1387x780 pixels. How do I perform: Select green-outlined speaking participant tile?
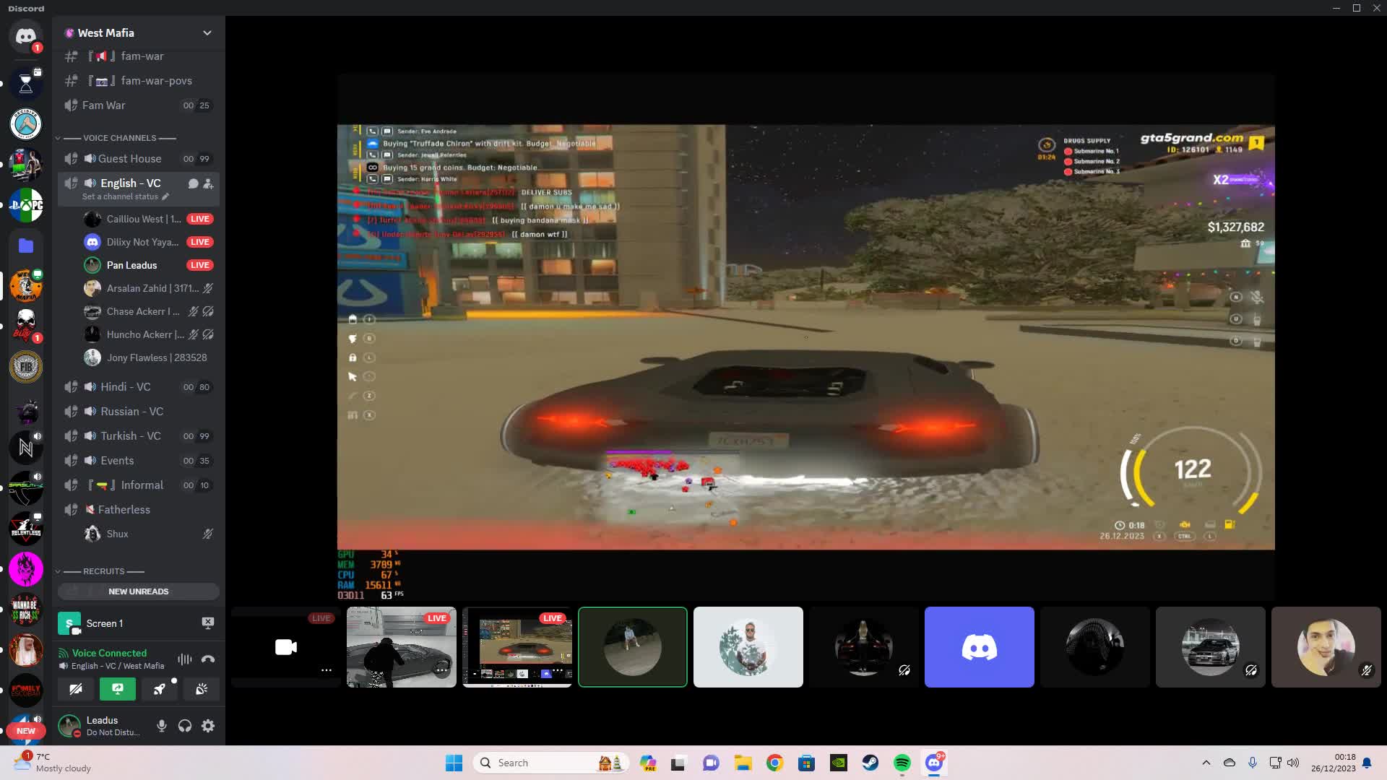633,647
